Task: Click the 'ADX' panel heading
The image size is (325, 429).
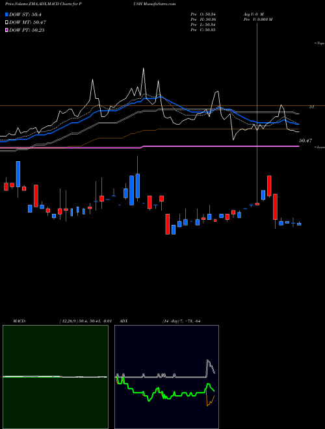Action: click(x=123, y=321)
